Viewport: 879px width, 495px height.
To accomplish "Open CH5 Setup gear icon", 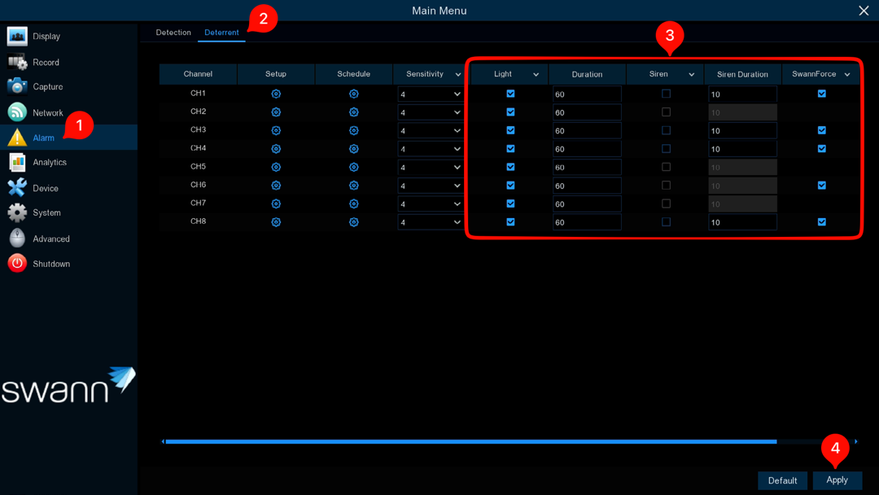I will click(276, 167).
